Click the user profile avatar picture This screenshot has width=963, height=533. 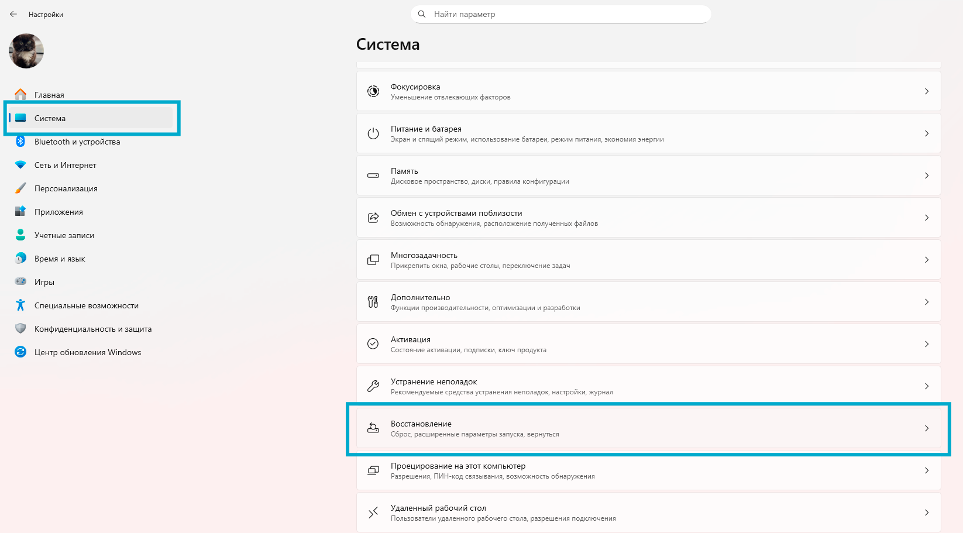click(x=26, y=51)
